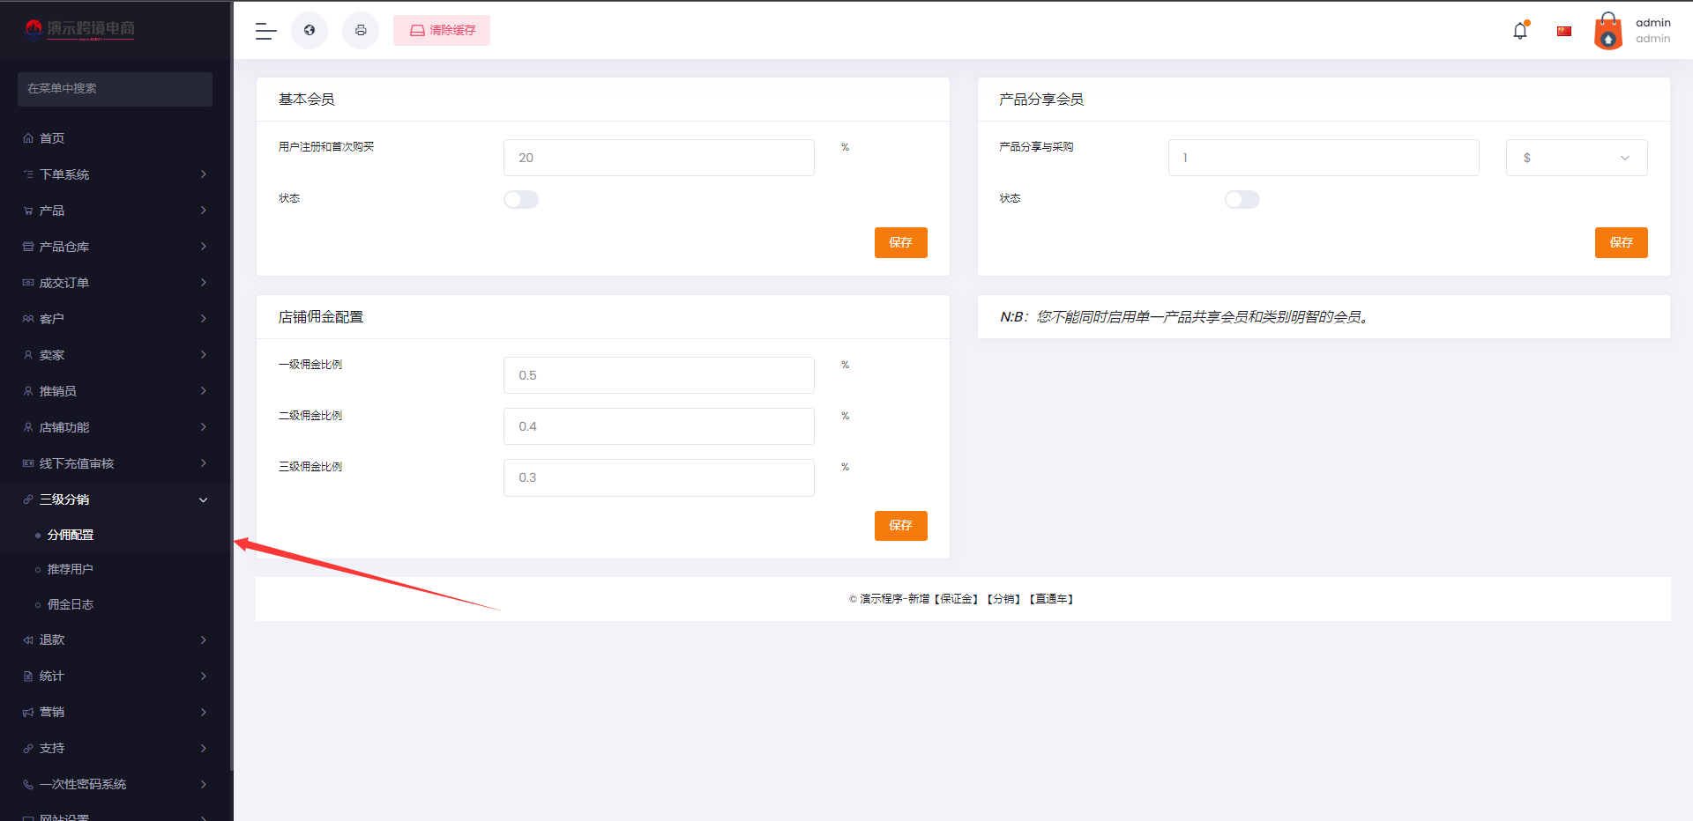This screenshot has height=821, width=1693.
Task: Expand the 下单系统 sidebar menu
Action: pyautogui.click(x=115, y=174)
